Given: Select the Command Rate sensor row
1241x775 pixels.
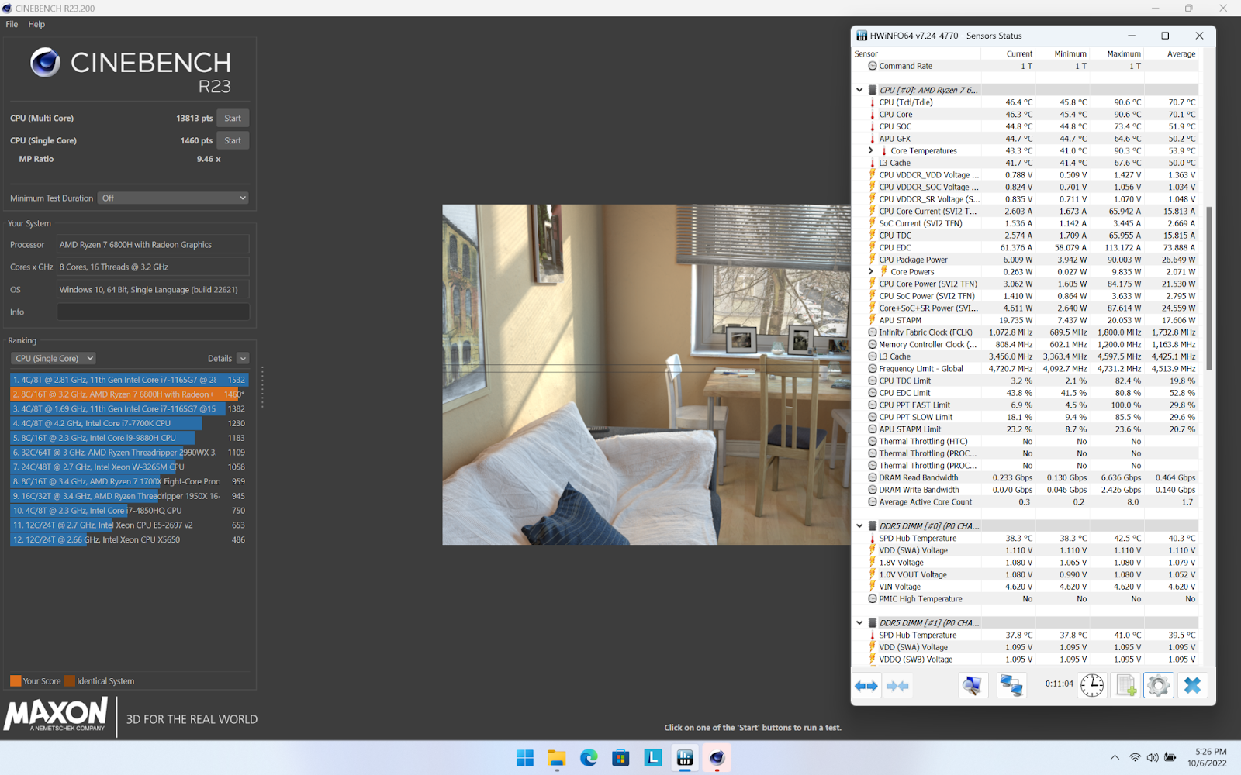Looking at the screenshot, I should point(1026,66).
